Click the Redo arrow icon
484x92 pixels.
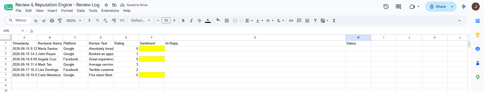(44, 21)
